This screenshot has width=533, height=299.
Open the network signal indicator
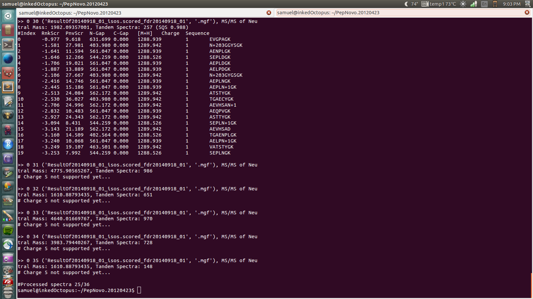[474, 4]
